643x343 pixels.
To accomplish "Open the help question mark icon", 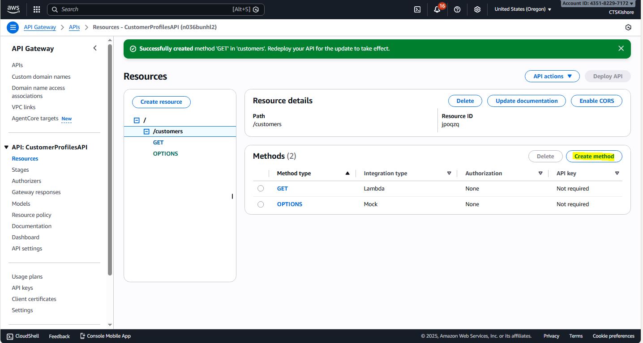I will pos(457,9).
